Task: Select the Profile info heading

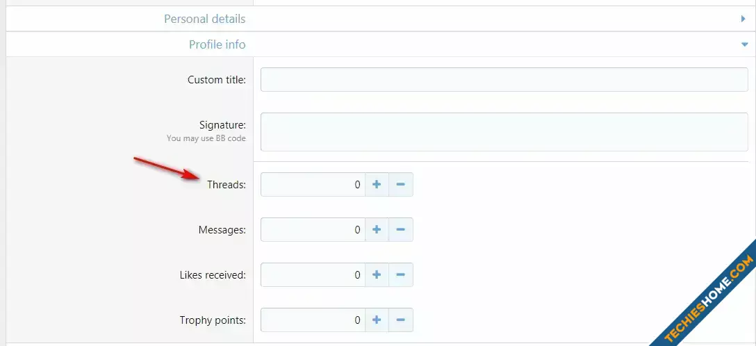Action: (x=217, y=44)
